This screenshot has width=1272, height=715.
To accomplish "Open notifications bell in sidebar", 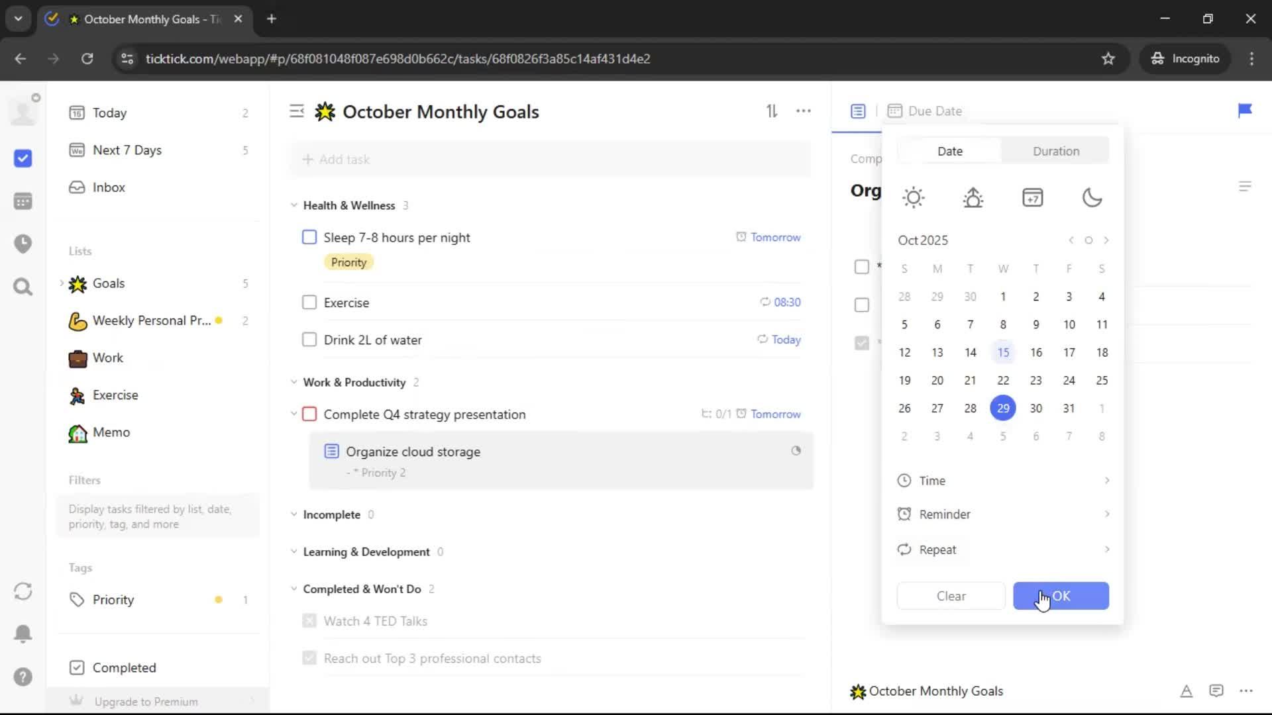I will coord(23,634).
